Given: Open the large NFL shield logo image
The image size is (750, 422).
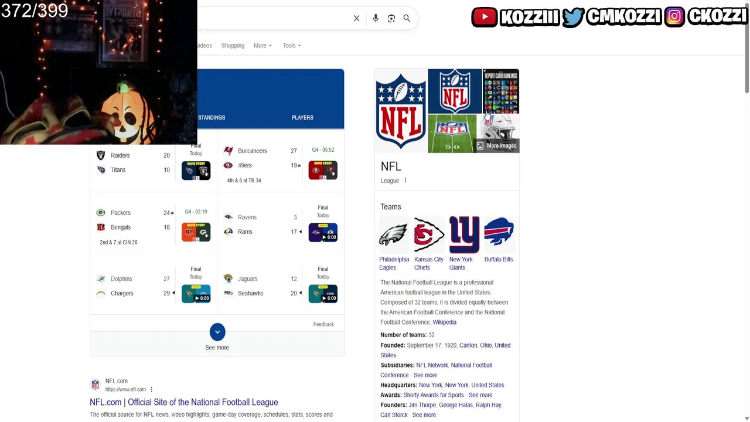Looking at the screenshot, I should click(x=401, y=111).
